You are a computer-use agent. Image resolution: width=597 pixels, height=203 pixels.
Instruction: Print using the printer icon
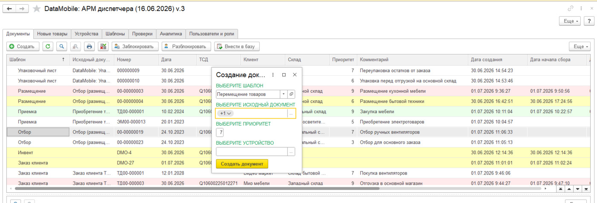coord(89,46)
